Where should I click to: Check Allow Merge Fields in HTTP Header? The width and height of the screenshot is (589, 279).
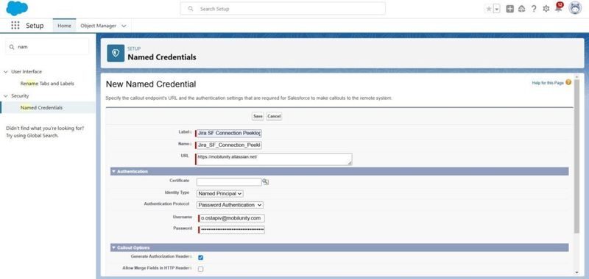tap(200, 269)
